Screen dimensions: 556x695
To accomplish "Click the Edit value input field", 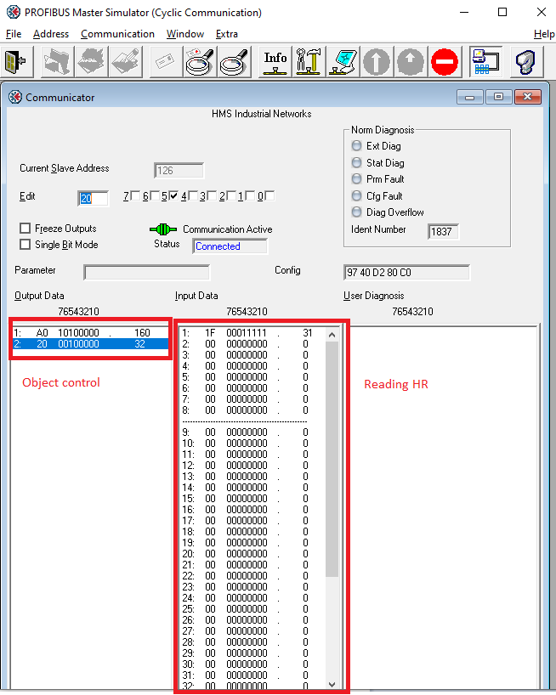I will click(94, 198).
